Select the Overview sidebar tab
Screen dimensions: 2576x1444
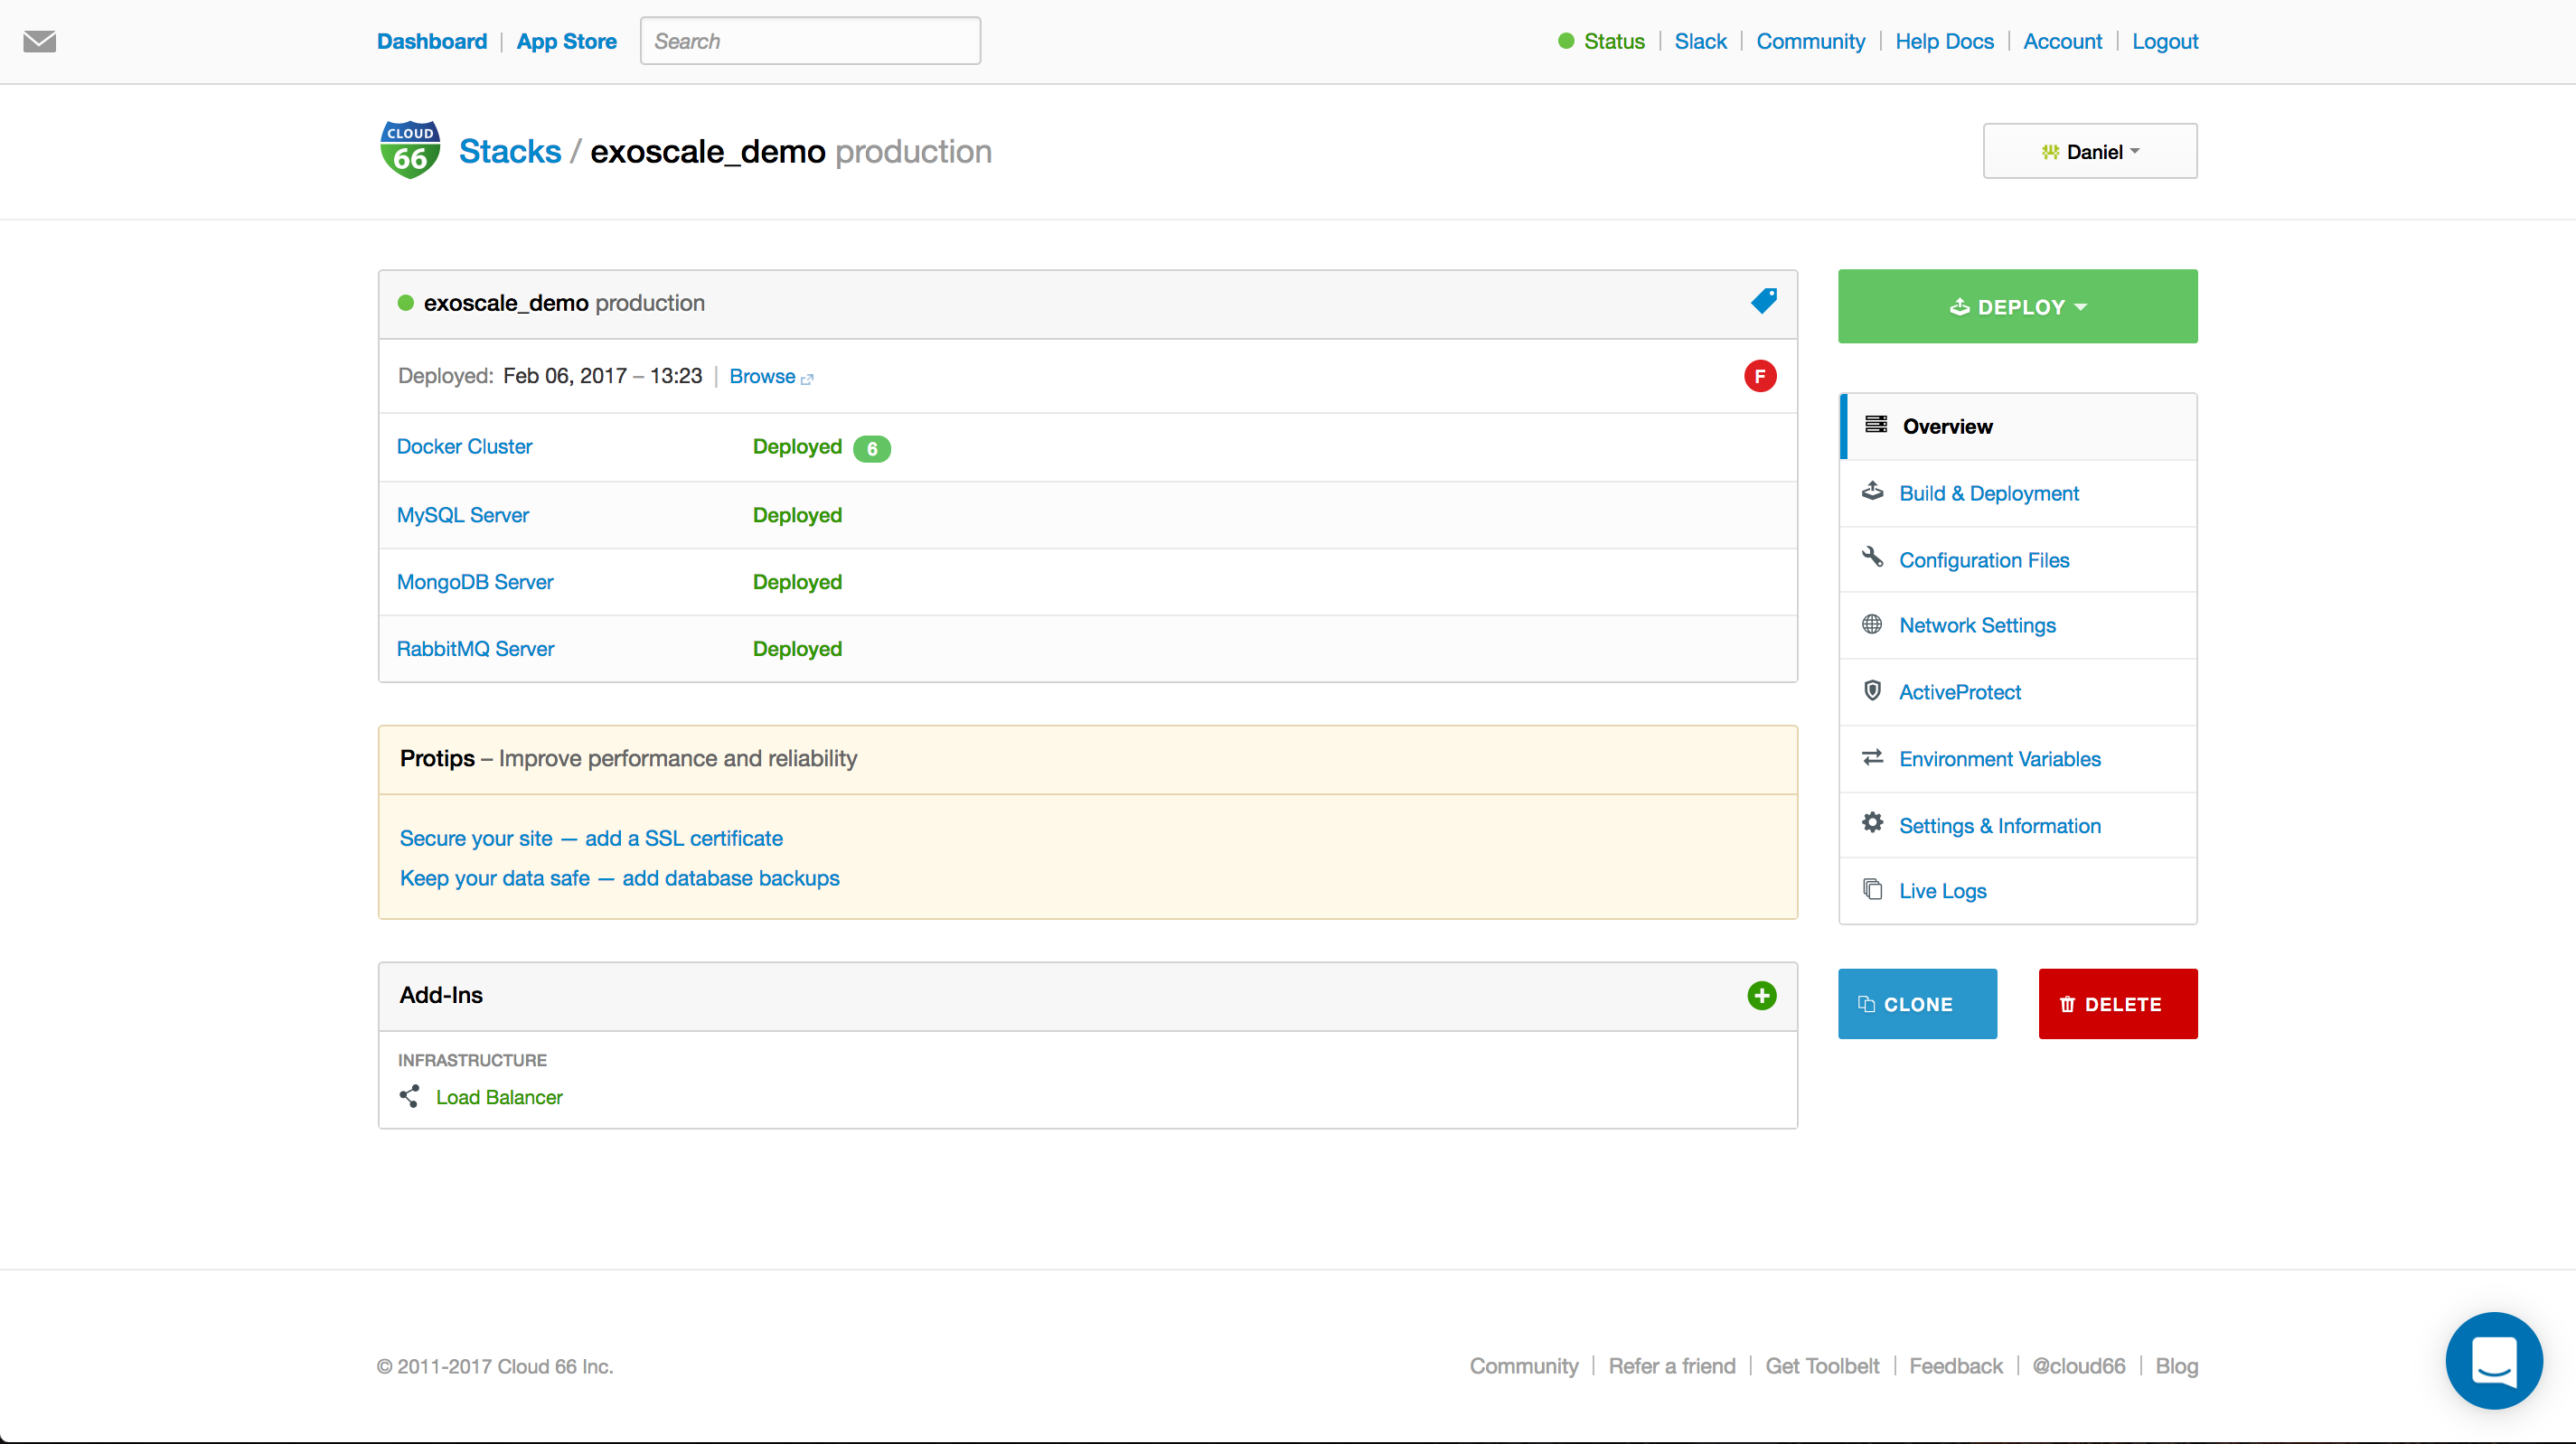tap(1946, 426)
